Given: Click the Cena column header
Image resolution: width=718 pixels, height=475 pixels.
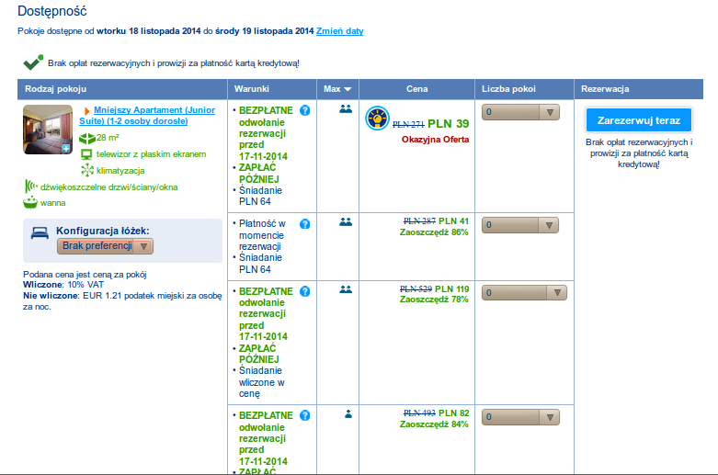Looking at the screenshot, I should tap(416, 89).
